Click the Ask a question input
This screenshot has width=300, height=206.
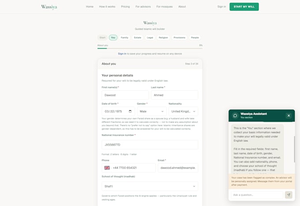coord(257,195)
